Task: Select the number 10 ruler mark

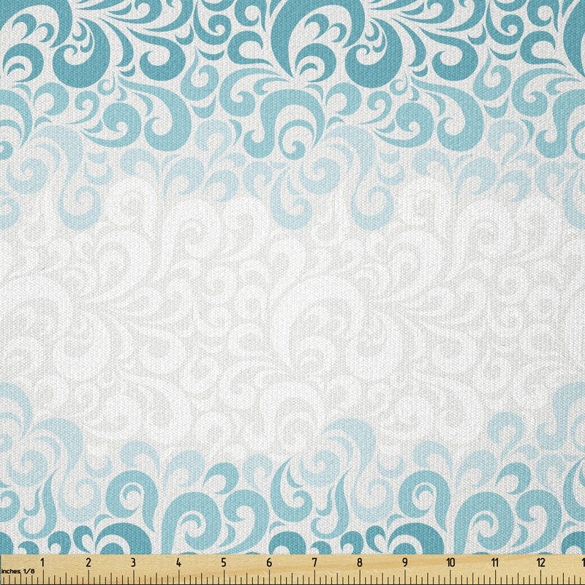Action: [450, 562]
